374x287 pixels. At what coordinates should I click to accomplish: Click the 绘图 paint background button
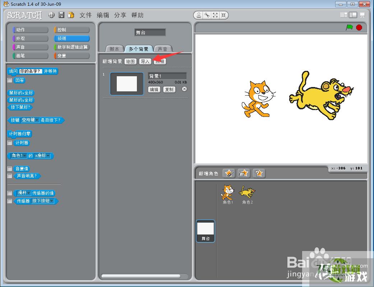(x=130, y=61)
